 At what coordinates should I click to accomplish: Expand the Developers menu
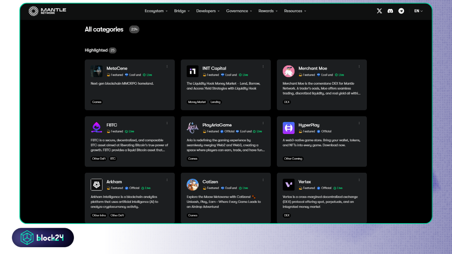(x=208, y=11)
